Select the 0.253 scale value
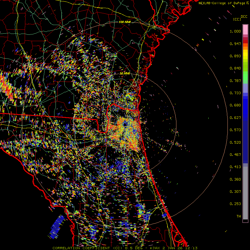 click(x=235, y=204)
